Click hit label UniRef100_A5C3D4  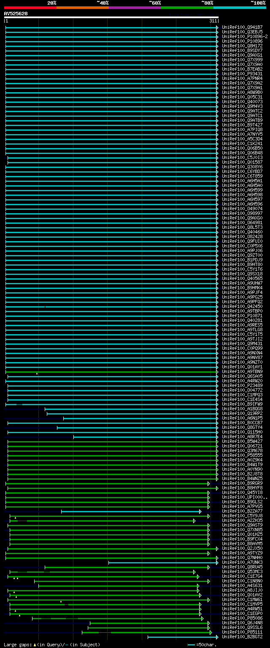point(242,139)
